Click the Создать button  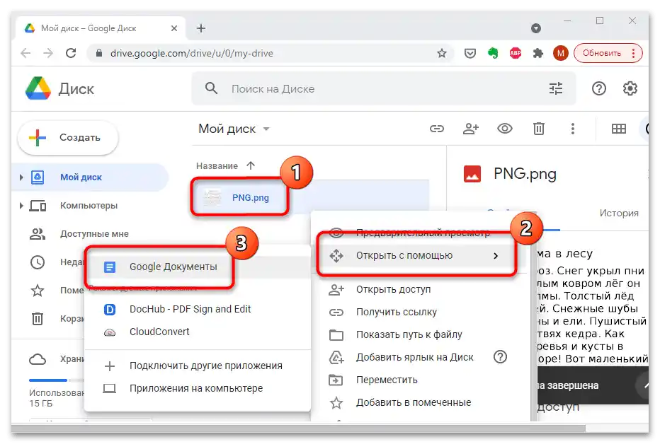click(68, 137)
